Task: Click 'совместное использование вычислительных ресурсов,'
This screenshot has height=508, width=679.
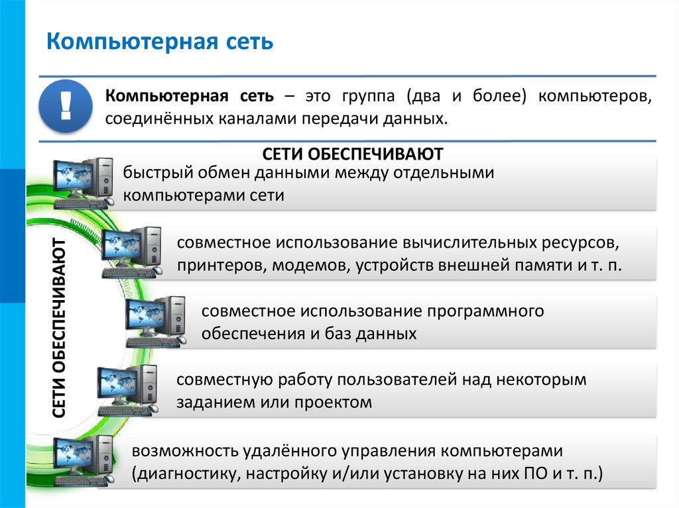Action: click(398, 242)
